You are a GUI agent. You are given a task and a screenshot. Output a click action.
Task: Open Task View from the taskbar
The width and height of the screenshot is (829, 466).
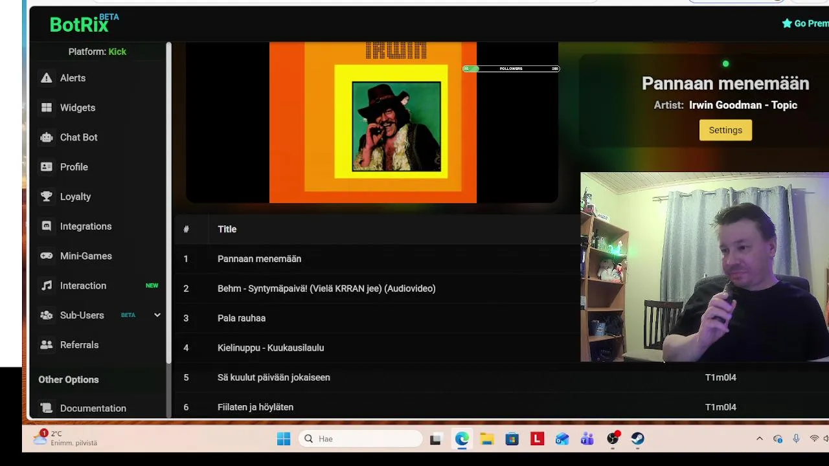click(436, 439)
